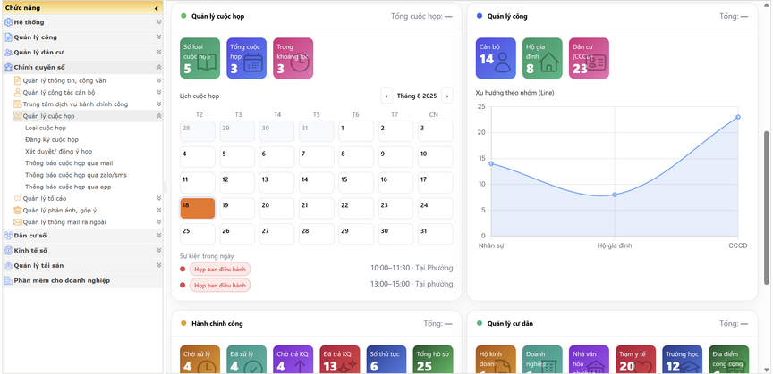The width and height of the screenshot is (773, 374).
Task: Expand the Kinh tế số section
Action: tap(158, 251)
